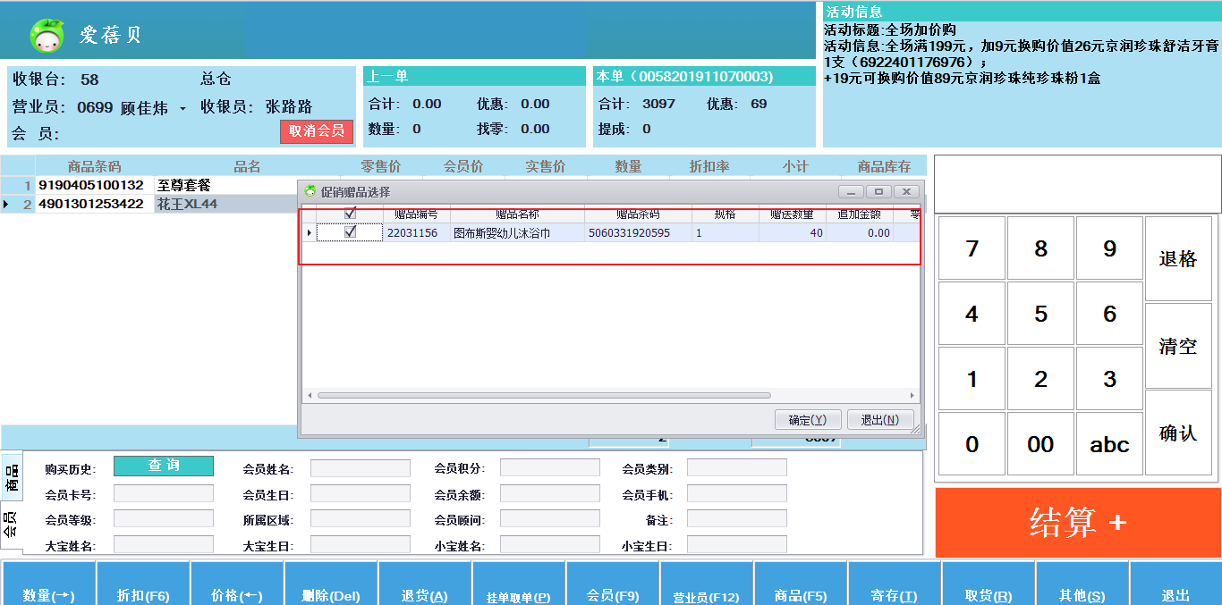Click the 赠品名称 column header
Image resolution: width=1222 pixels, height=605 pixels.
(517, 214)
